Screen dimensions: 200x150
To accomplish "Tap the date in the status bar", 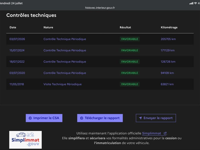I will pyautogui.click(x=11, y=3).
